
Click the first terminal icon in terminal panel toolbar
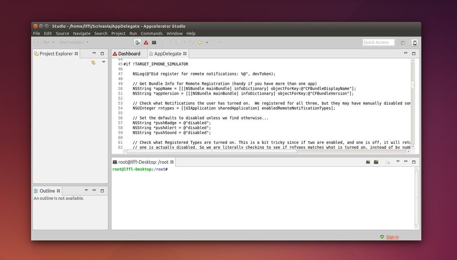pyautogui.click(x=368, y=162)
